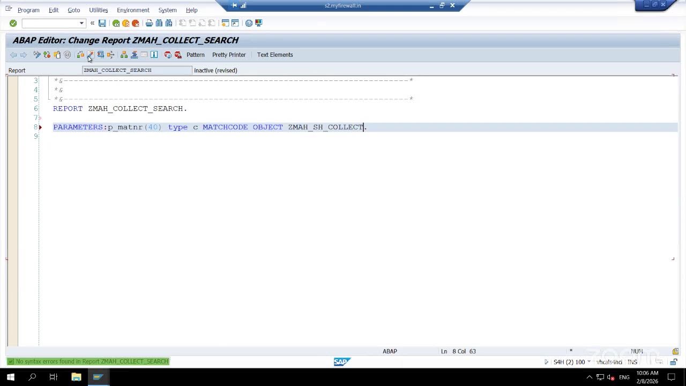Open the Windows Start button
Screen dimensions: 686x386
10,377
